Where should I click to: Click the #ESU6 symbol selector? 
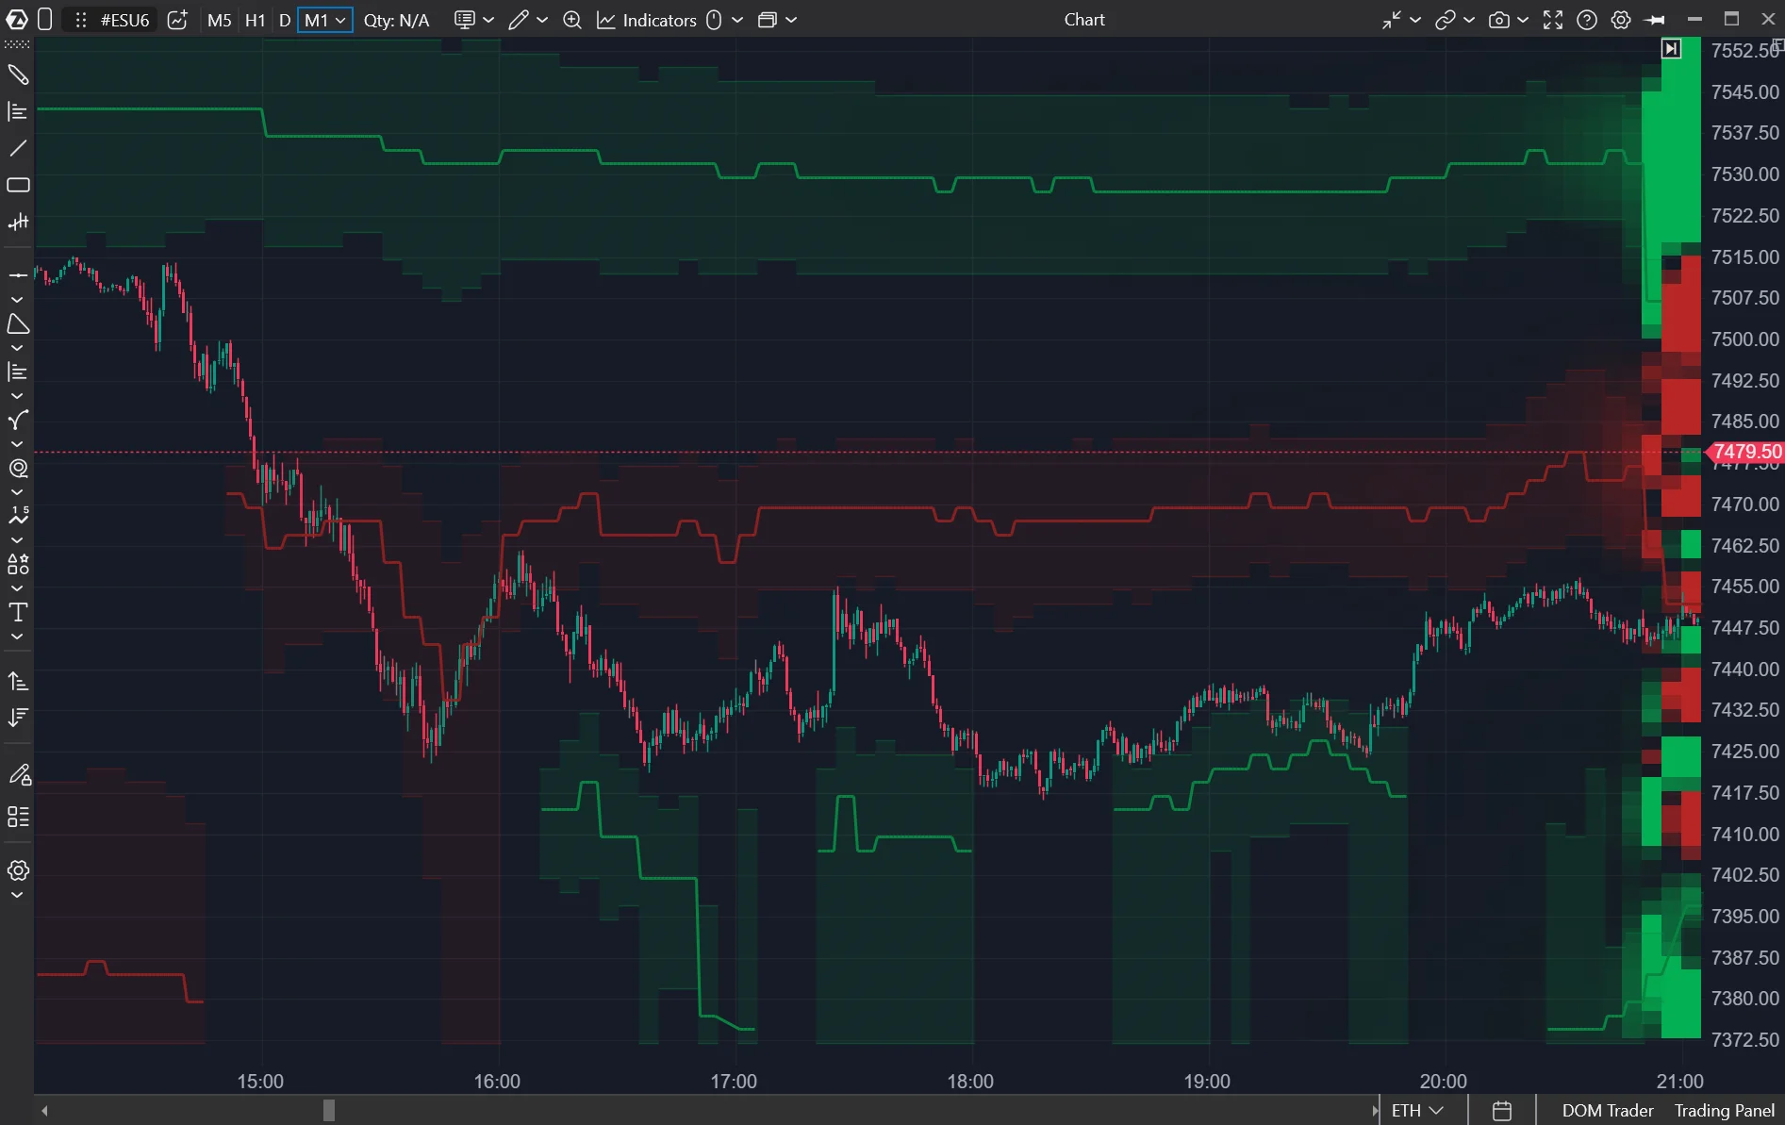(x=124, y=20)
